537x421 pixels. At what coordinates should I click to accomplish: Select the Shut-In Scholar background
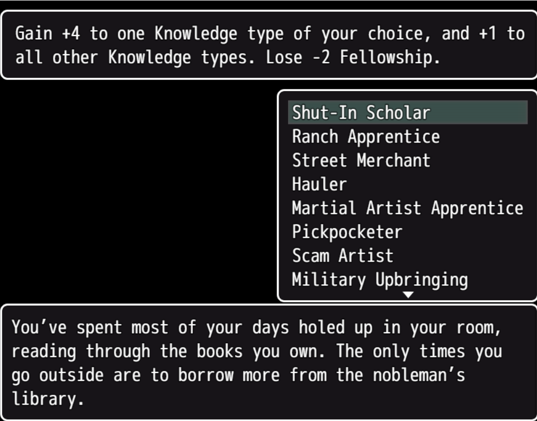click(361, 113)
